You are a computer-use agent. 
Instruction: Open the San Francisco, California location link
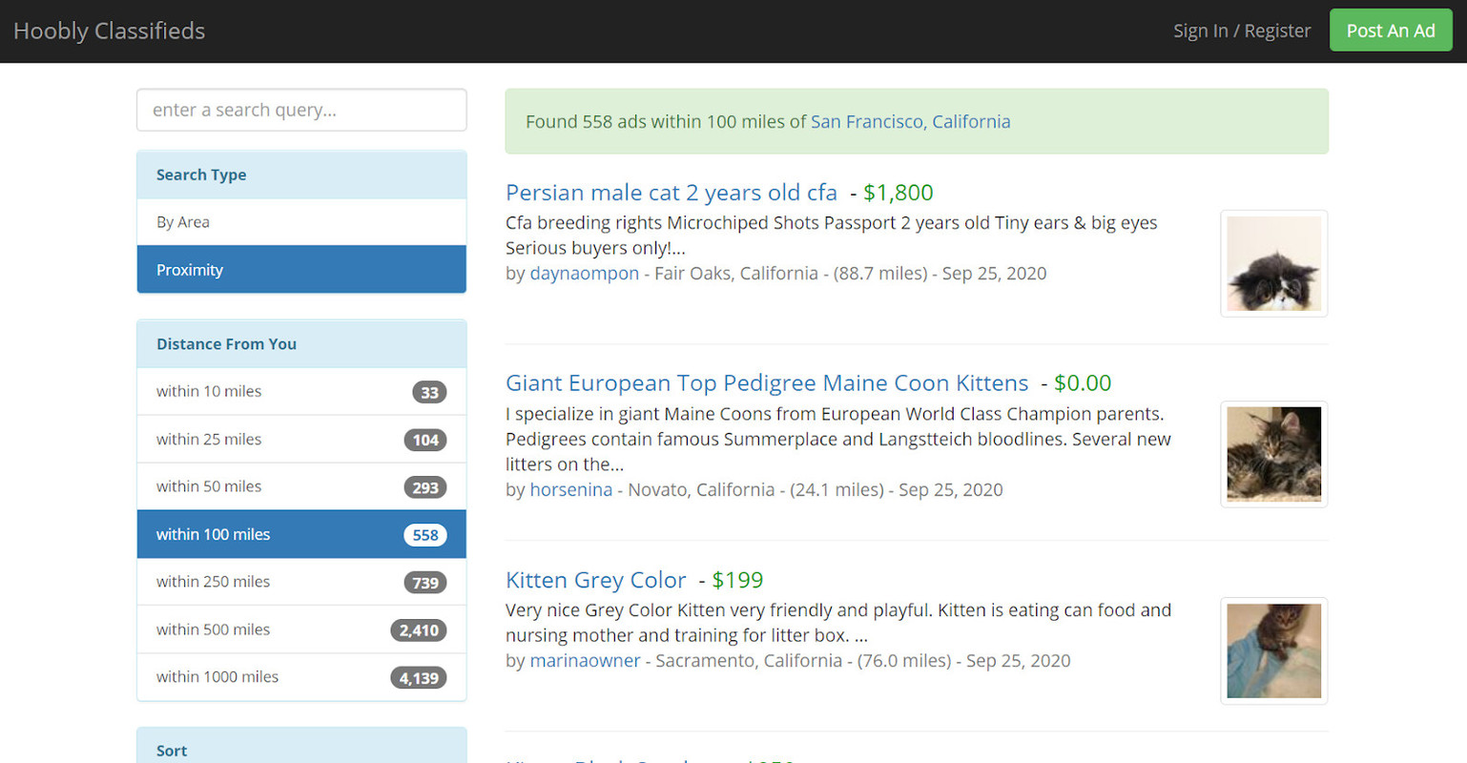click(x=911, y=121)
